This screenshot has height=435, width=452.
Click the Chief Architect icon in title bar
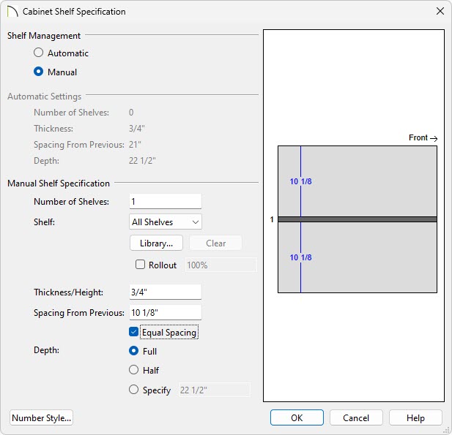tap(12, 12)
